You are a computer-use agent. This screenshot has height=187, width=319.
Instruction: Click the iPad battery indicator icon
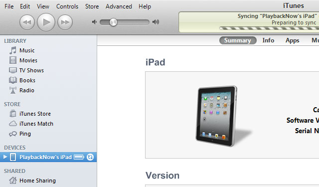(79, 157)
